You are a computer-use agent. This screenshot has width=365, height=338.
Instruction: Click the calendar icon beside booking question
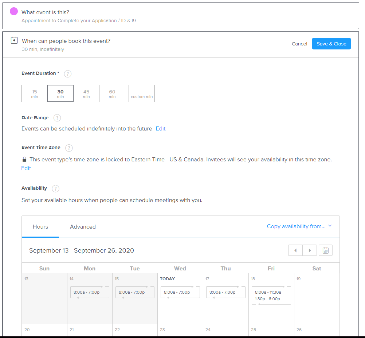pyautogui.click(x=14, y=40)
